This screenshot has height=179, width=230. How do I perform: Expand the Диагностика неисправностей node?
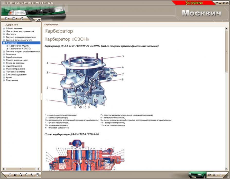click(4, 31)
